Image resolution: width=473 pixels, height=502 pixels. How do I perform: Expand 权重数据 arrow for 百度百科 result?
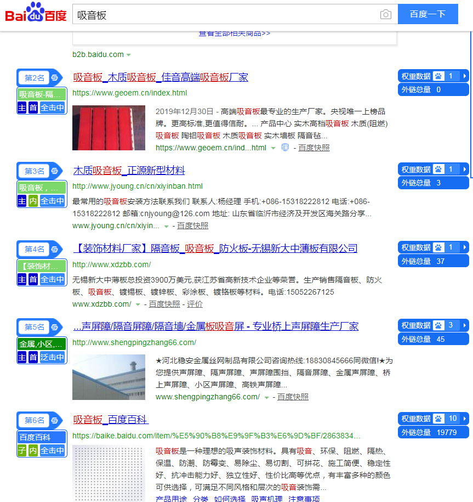coord(464,419)
